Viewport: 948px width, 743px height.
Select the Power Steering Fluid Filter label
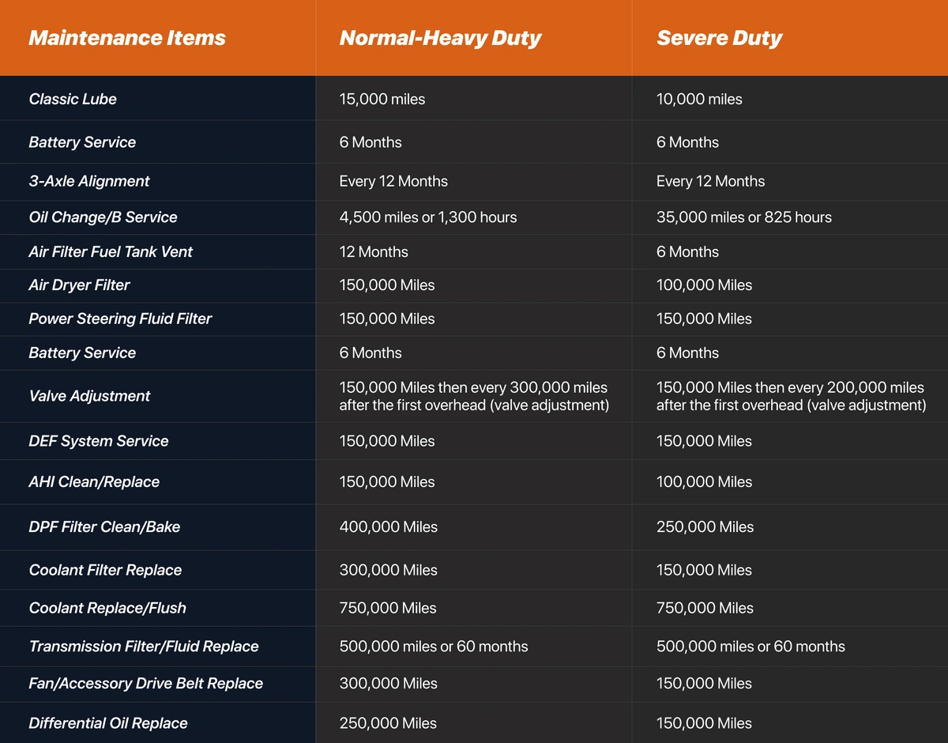tap(120, 319)
